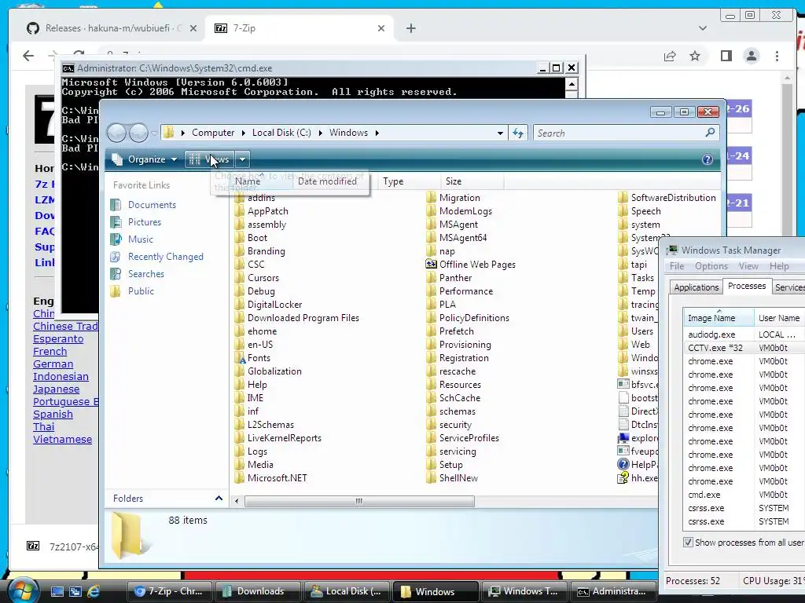Image resolution: width=805 pixels, height=603 pixels.
Task: Open Task Manager Options menu
Action: point(711,266)
